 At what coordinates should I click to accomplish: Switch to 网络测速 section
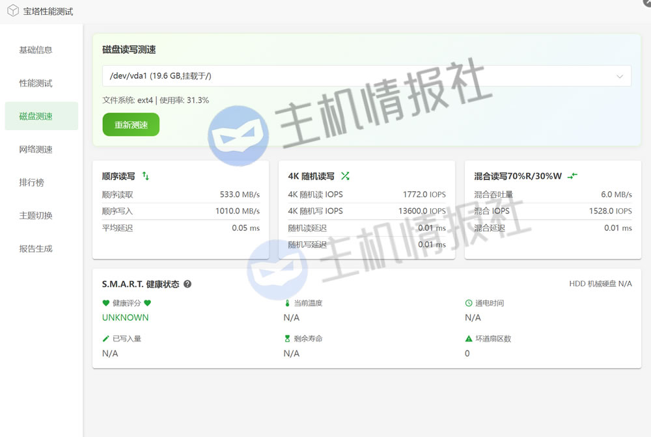[36, 150]
